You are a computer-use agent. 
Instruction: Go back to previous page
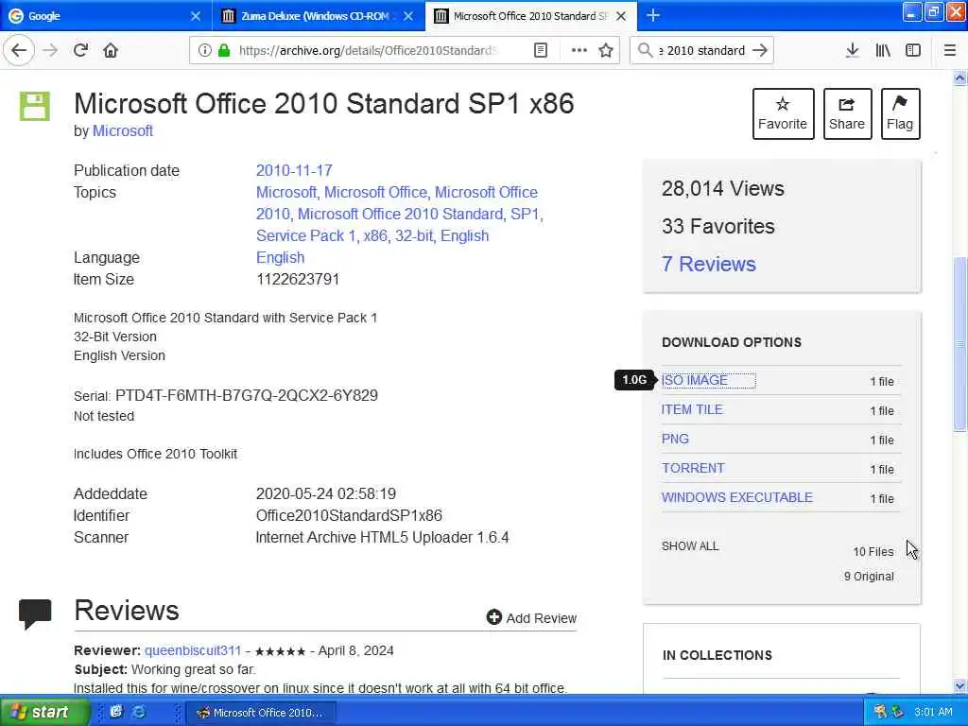click(x=19, y=50)
